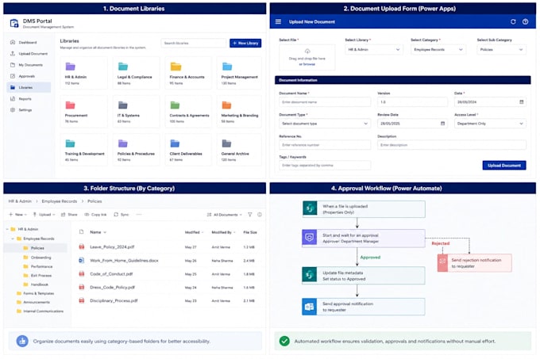Open the Client Deliverables library folder
The height and width of the screenshot is (359, 540).
pyautogui.click(x=189, y=150)
